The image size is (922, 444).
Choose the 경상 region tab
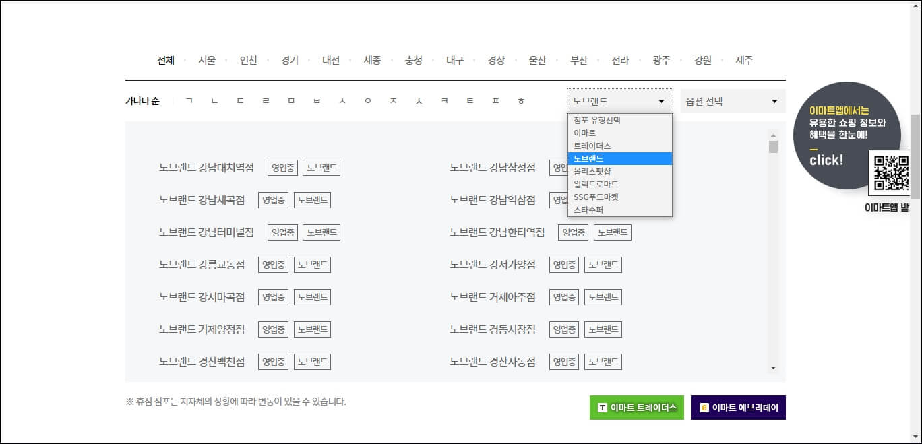pos(496,60)
